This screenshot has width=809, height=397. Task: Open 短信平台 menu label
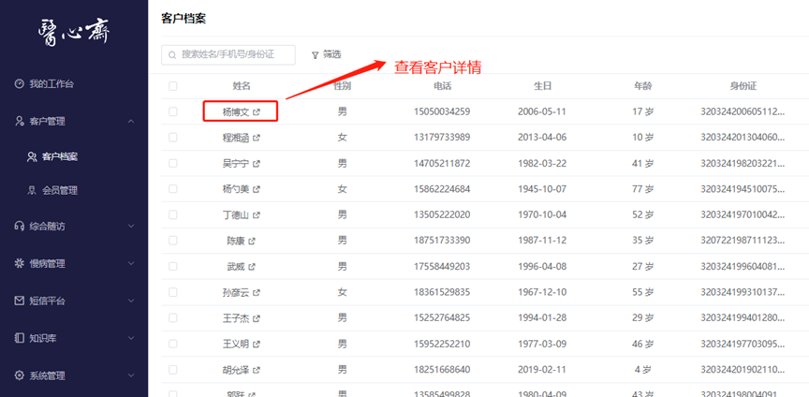47,301
